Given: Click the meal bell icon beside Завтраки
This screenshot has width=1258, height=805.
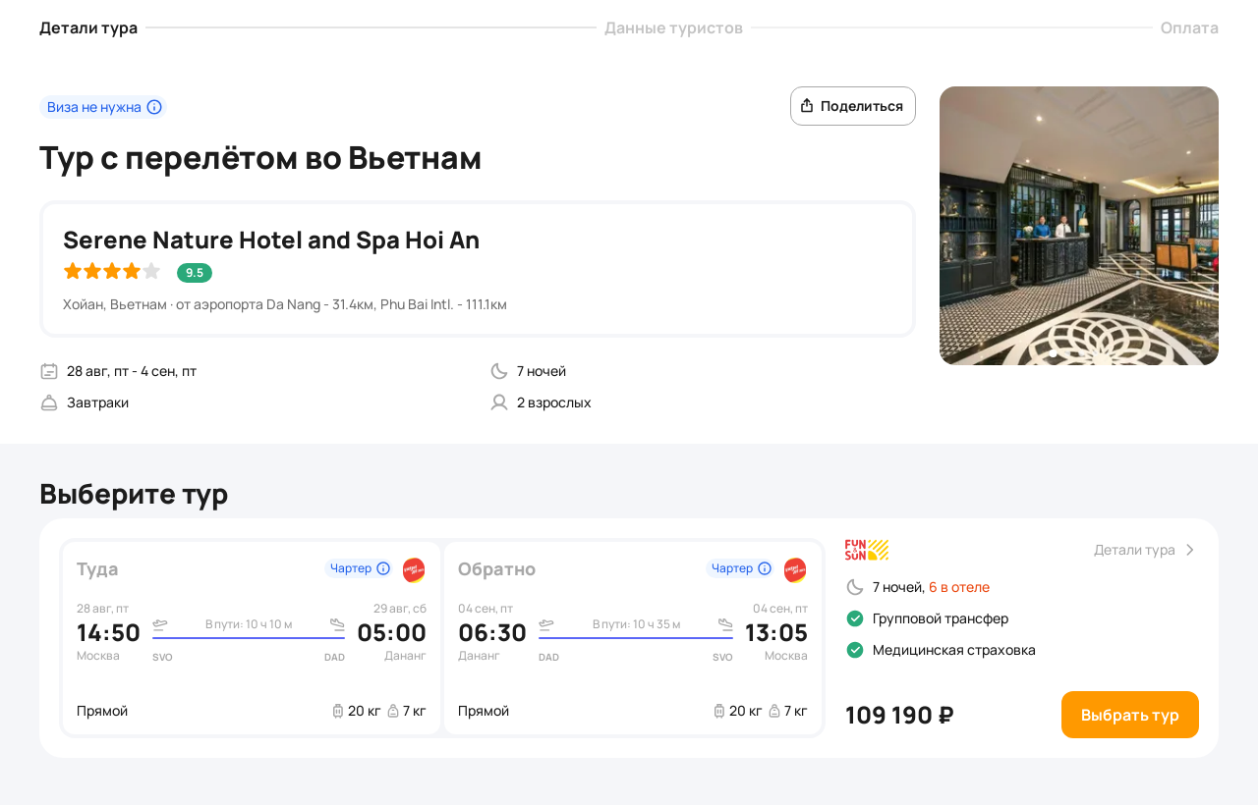Looking at the screenshot, I should pos(49,402).
